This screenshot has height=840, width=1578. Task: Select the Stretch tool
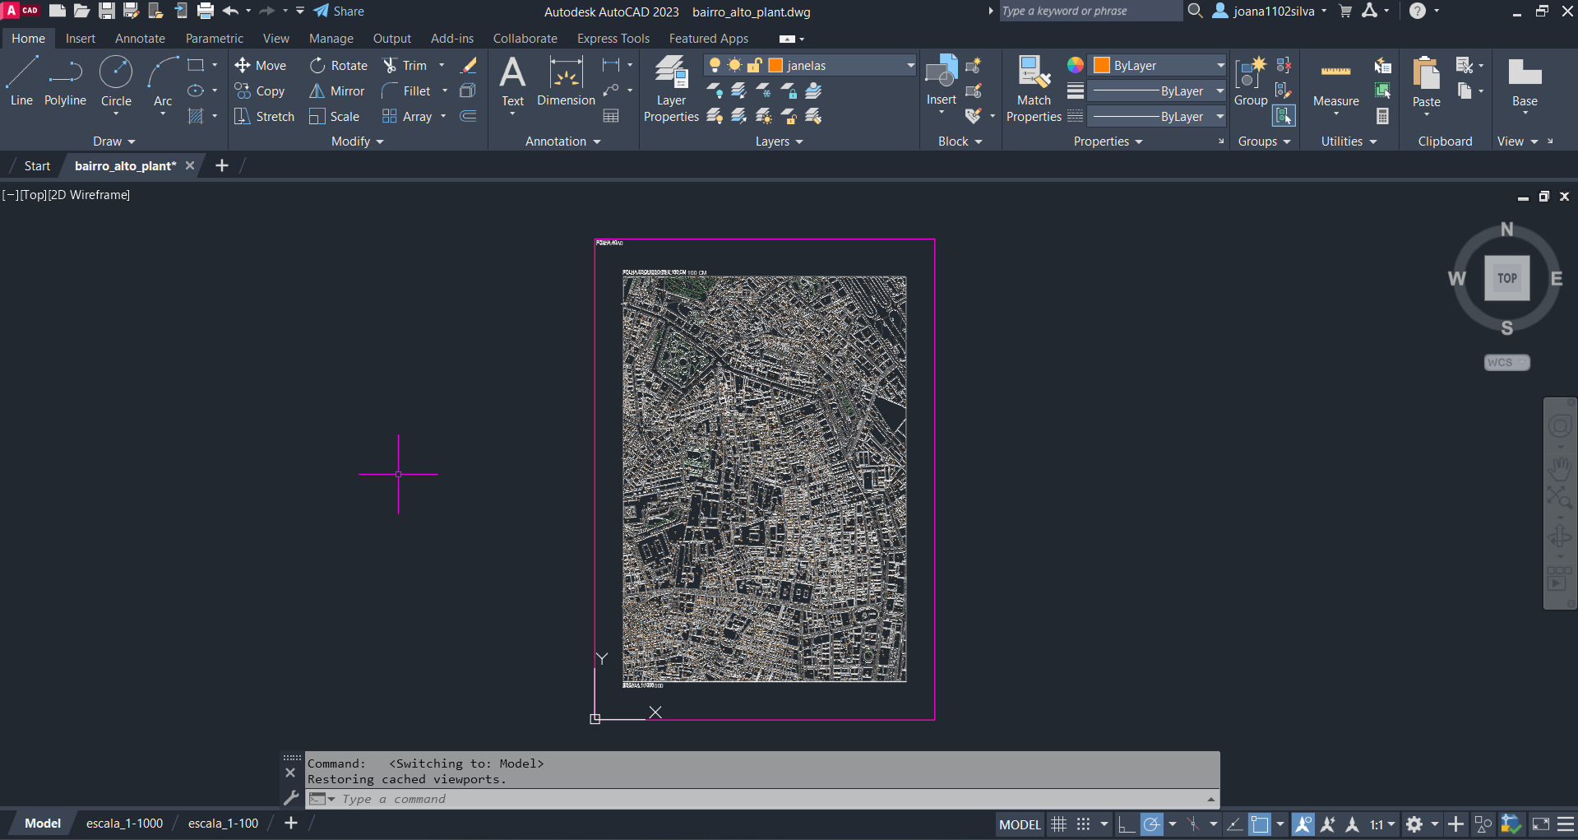(264, 117)
